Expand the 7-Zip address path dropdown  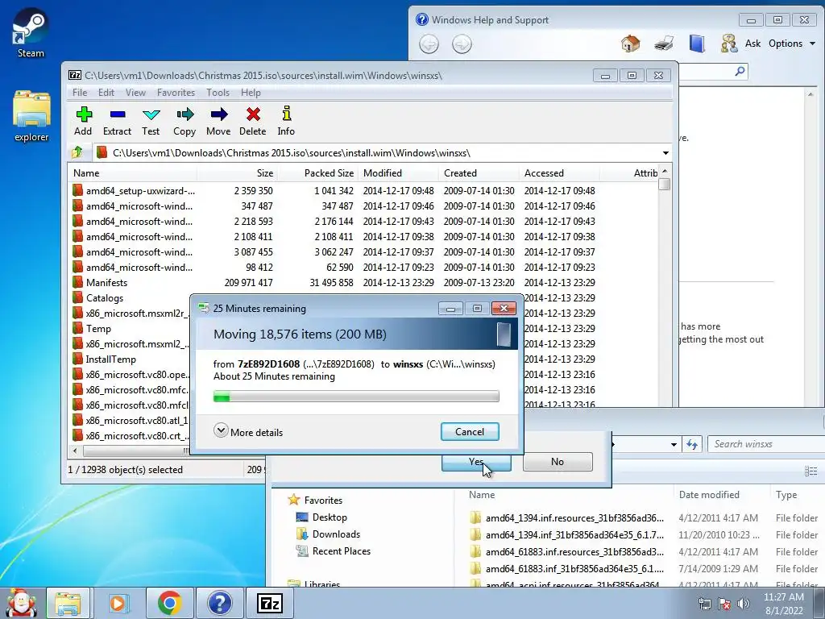click(x=665, y=153)
